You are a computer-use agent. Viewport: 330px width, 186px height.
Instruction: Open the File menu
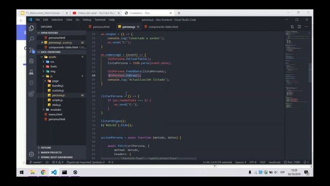point(38,20)
